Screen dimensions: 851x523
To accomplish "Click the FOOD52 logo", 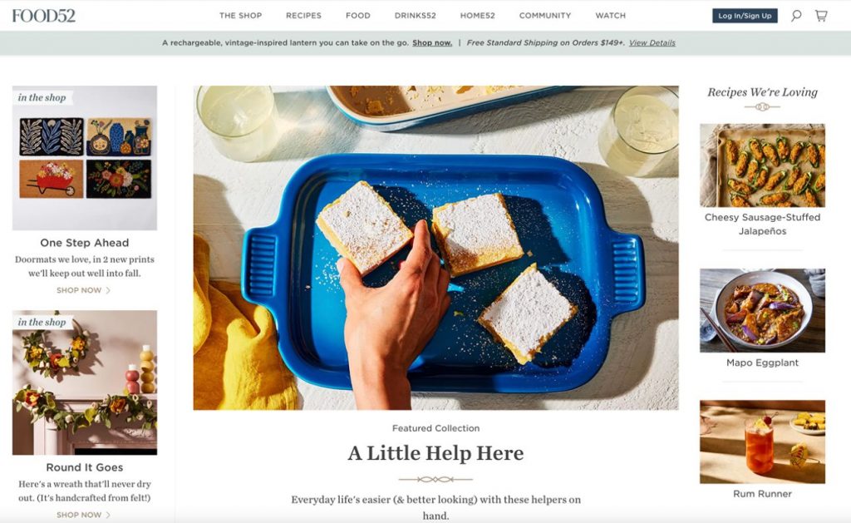I will coord(44,16).
